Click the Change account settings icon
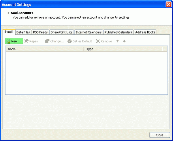 point(47,41)
